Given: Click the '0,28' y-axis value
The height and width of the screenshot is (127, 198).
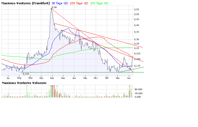Looking at the screenshot, I should click(137, 44).
